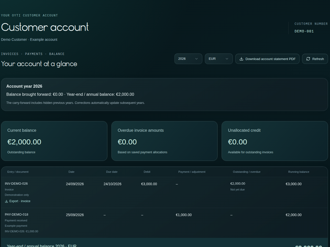The height and width of the screenshot is (247, 330).
Task: Click the Outstanding / overdue column header
Action: coord(247,172)
